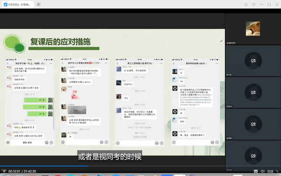
Task: Click the pink OK sticker in second chat
Action: click(x=75, y=95)
